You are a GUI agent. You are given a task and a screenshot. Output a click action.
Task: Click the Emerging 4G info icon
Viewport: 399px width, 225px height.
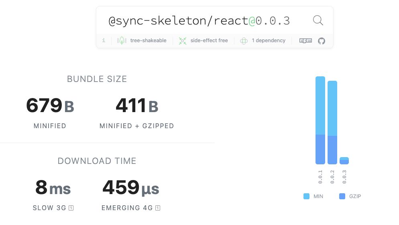pos(158,208)
